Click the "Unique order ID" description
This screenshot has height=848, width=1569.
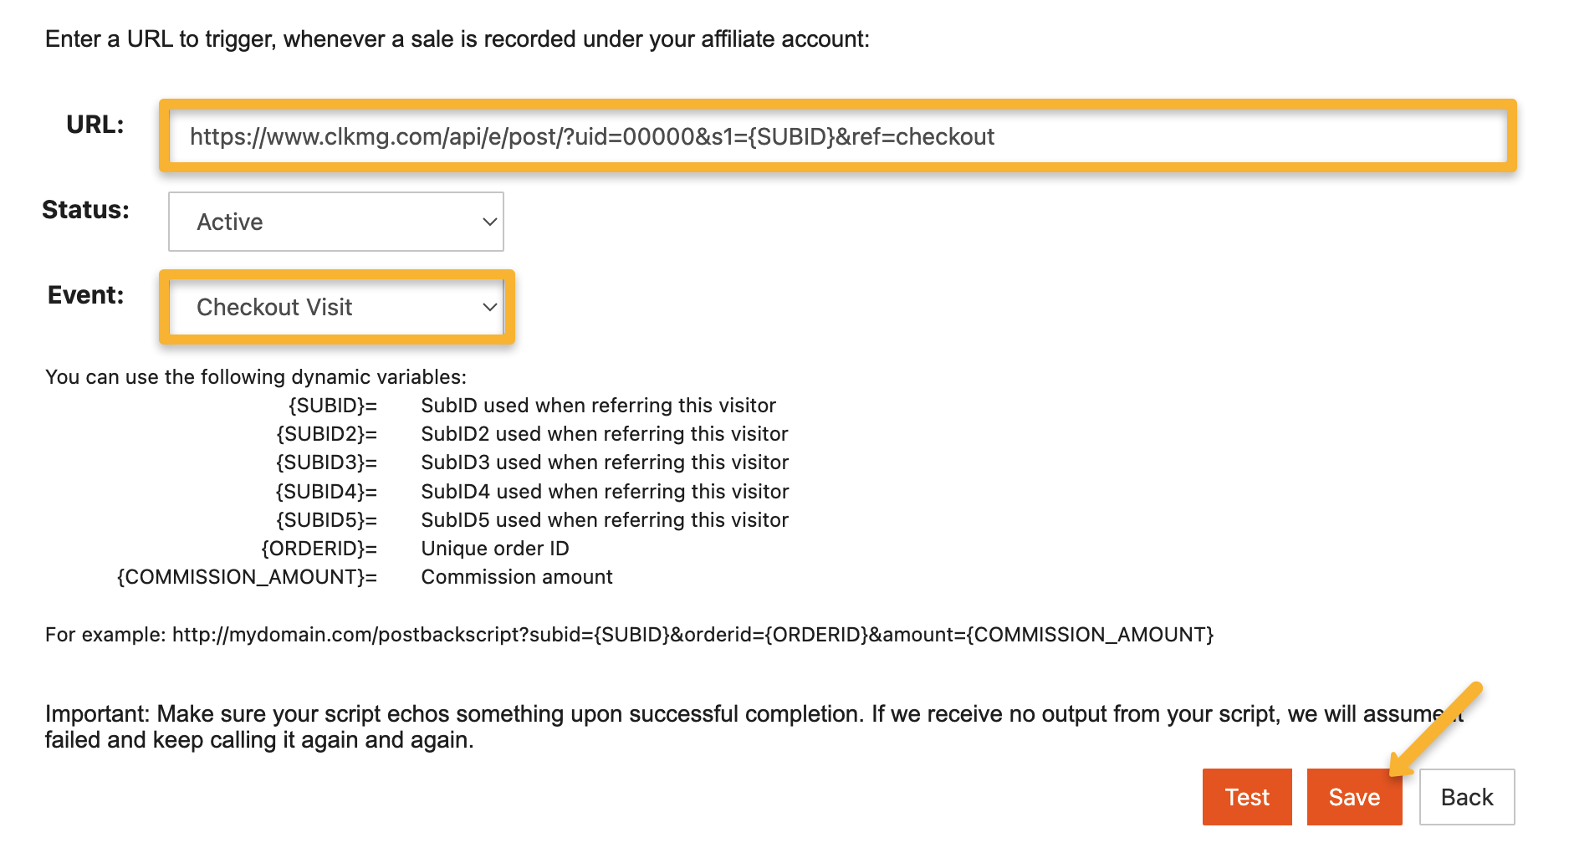495,549
